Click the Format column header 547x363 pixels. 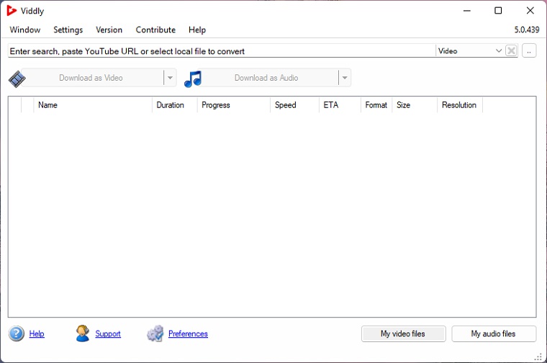pyautogui.click(x=376, y=104)
